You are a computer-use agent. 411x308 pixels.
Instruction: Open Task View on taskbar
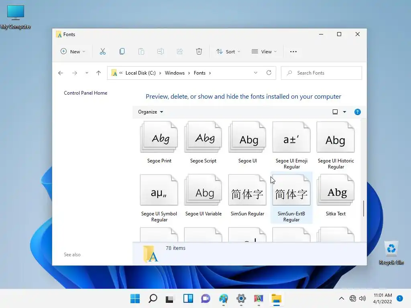pyautogui.click(x=170, y=298)
